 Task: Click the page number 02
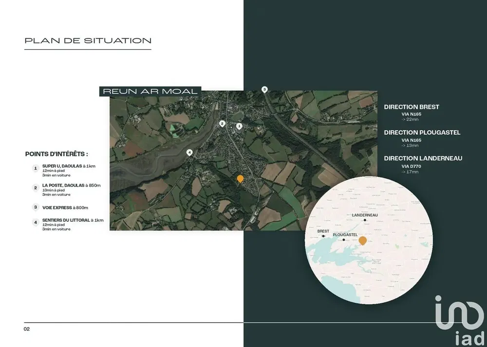pos(27,329)
